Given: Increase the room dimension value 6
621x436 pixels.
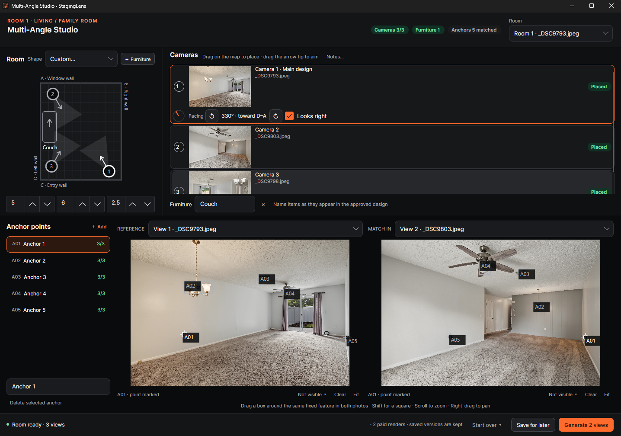Looking at the screenshot, I should (x=83, y=204).
